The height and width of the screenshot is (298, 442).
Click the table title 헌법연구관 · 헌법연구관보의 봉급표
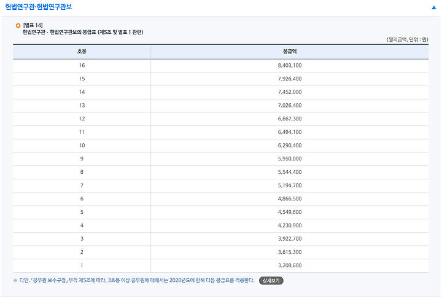coord(59,32)
